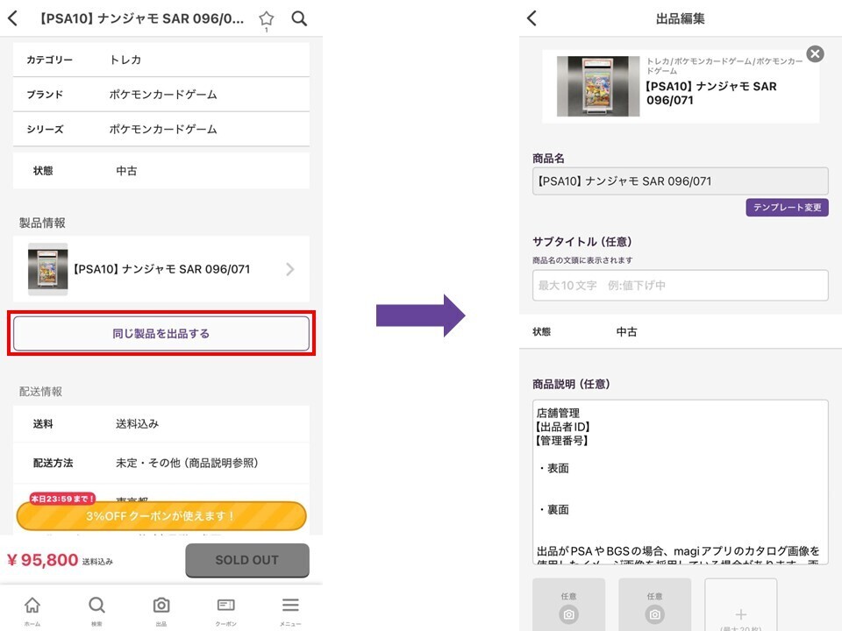Image resolution: width=842 pixels, height=631 pixels.
Task: Add more photos with the plus tile
Action: [740, 605]
